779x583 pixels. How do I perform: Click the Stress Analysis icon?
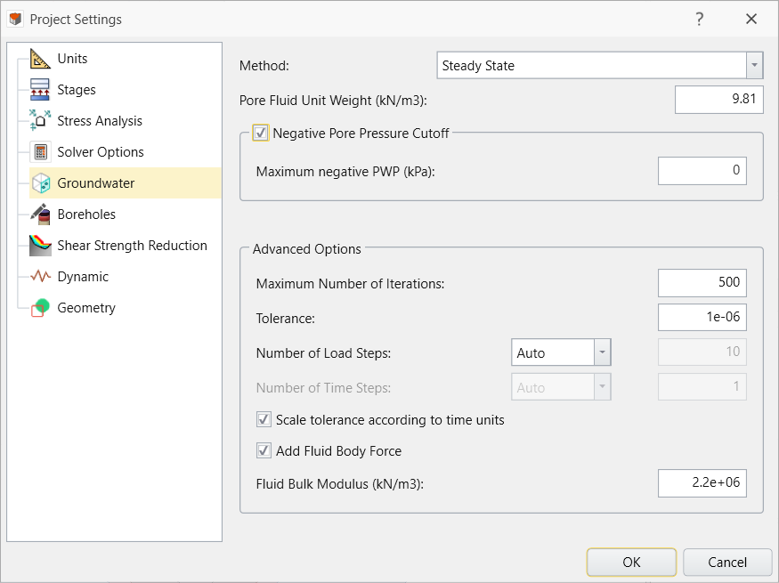click(x=40, y=121)
